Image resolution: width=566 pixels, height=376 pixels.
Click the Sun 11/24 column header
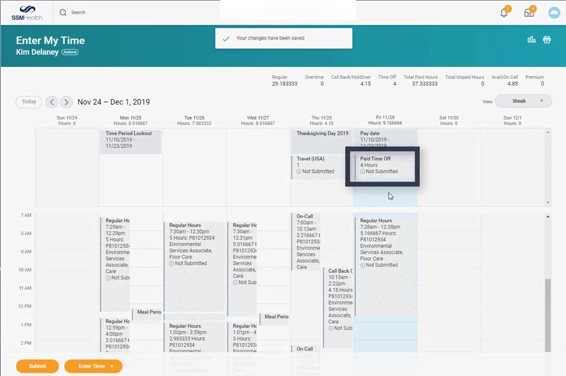(x=67, y=121)
